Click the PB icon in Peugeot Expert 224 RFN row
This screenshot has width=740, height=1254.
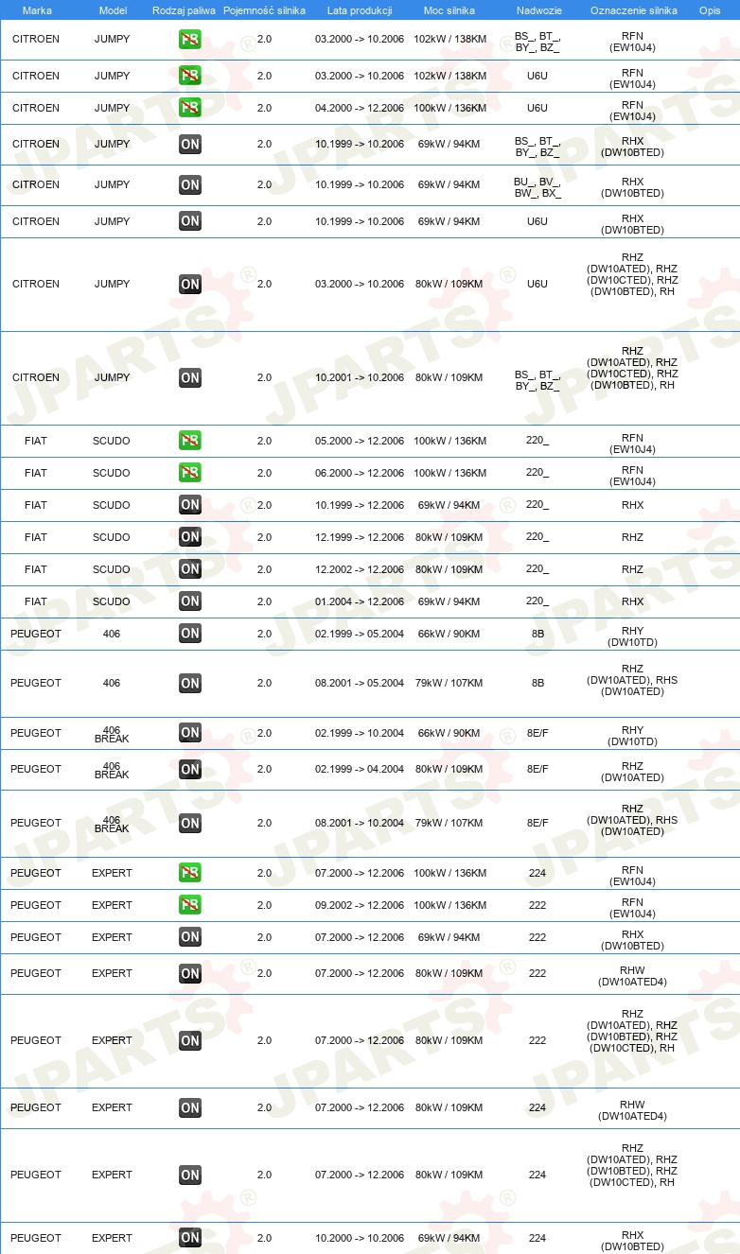[x=190, y=873]
